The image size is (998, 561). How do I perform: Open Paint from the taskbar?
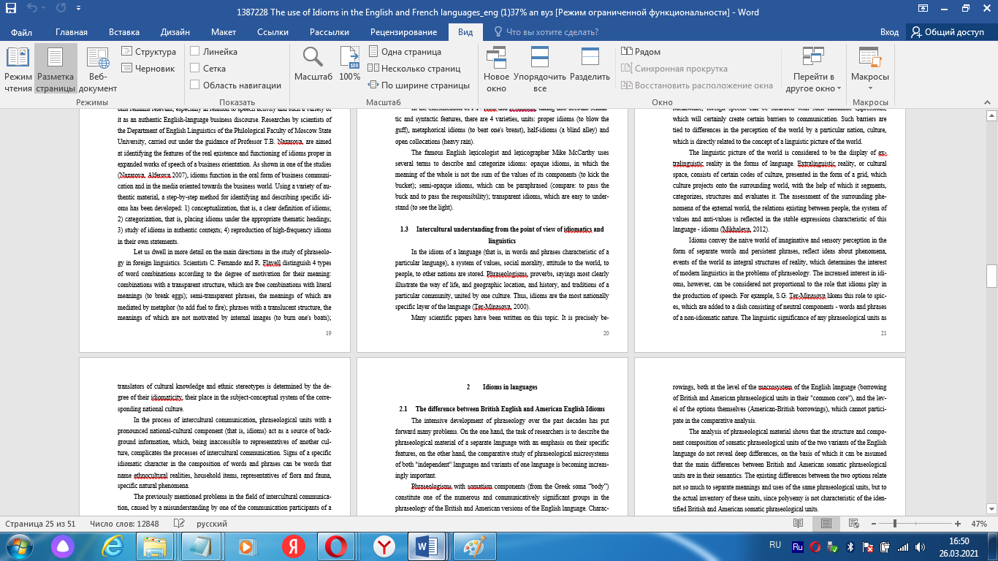[473, 546]
